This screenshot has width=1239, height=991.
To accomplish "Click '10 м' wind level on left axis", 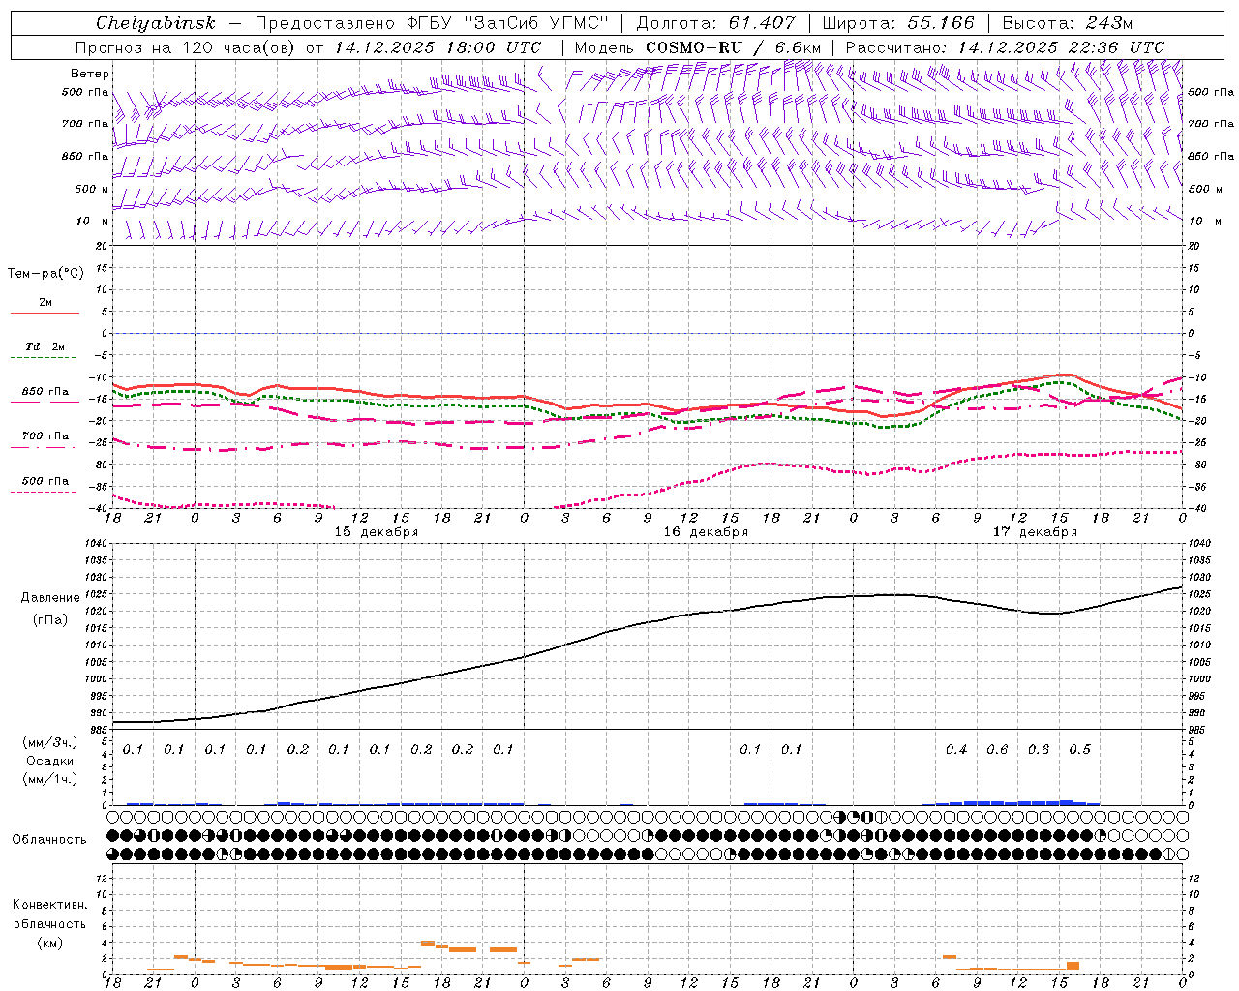I will click(93, 222).
